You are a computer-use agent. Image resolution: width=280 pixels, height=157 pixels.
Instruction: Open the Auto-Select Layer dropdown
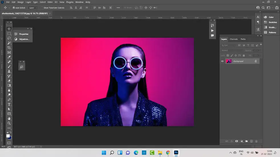[x=33, y=8]
